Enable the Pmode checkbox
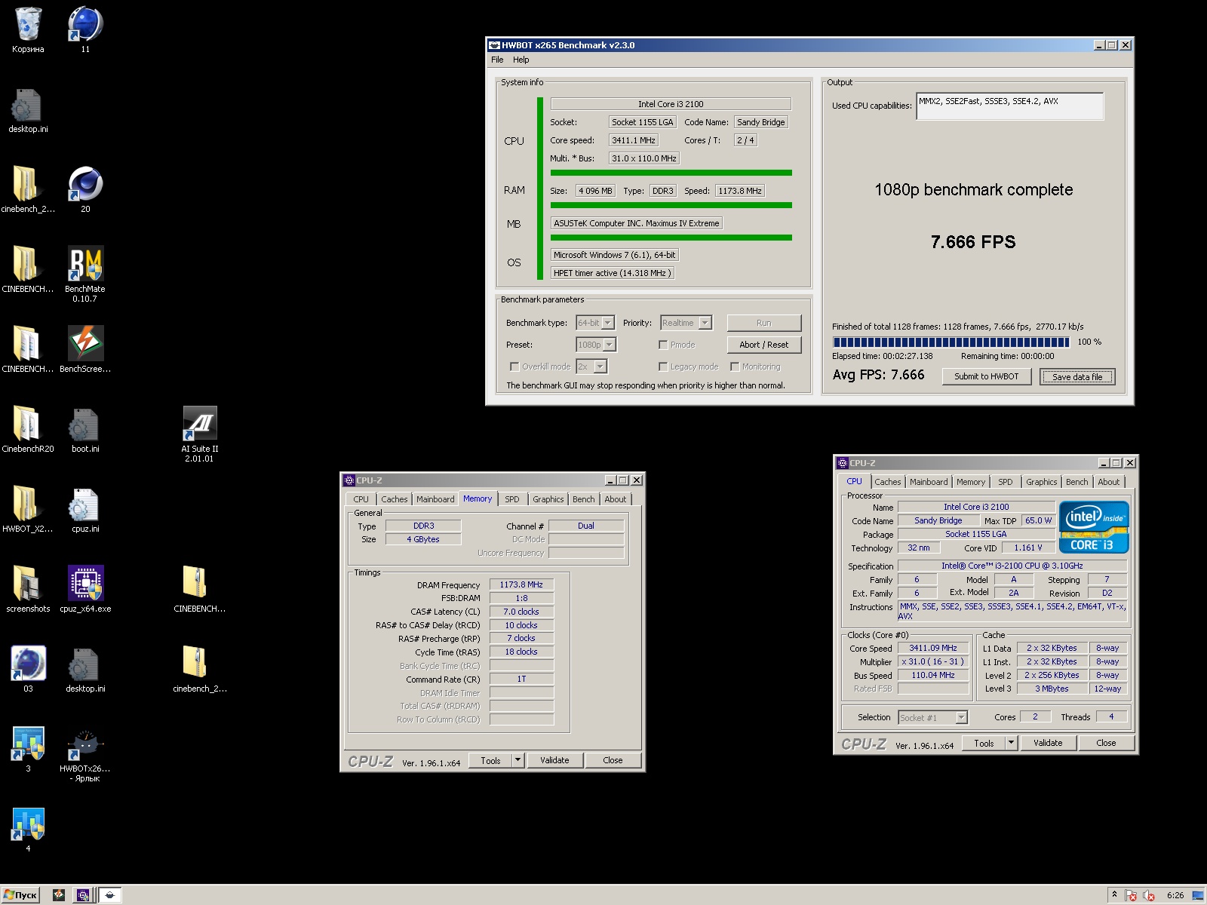 tap(663, 345)
